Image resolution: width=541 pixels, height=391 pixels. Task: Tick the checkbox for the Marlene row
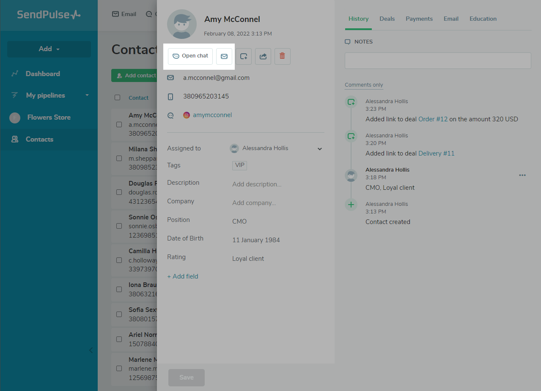(119, 369)
